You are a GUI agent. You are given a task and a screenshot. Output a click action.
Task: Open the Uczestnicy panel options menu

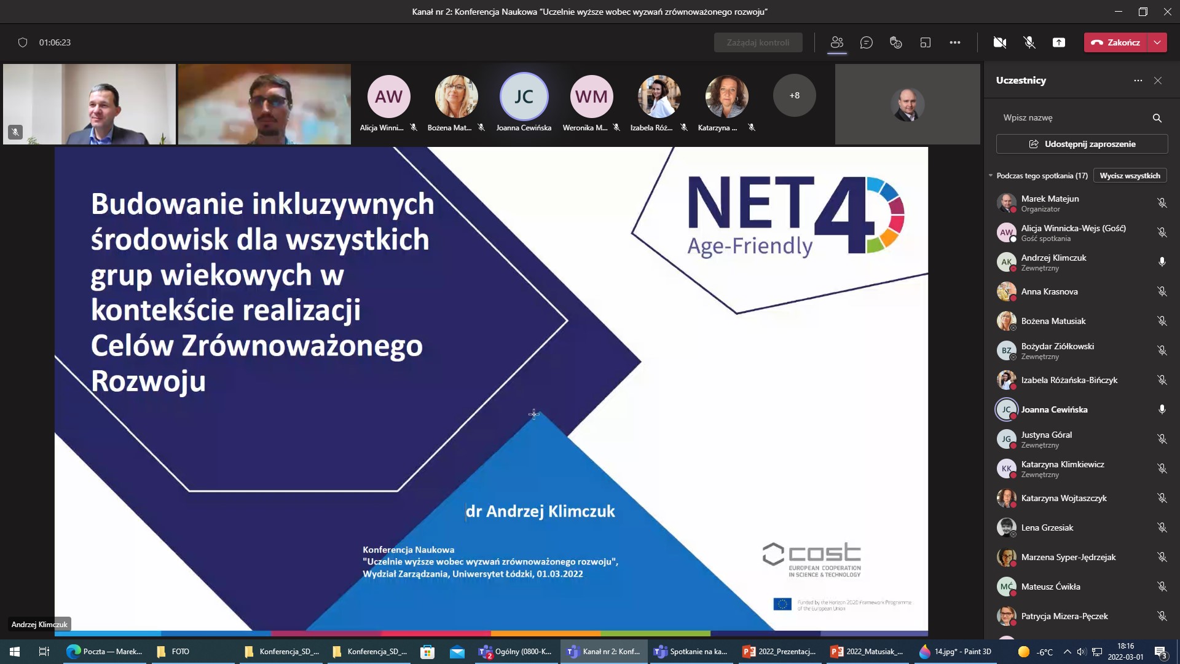pos(1137,81)
